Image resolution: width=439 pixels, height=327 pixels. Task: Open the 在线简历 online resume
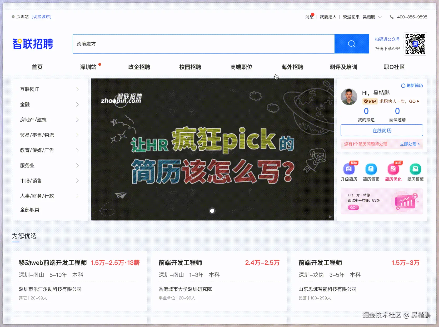[382, 130]
